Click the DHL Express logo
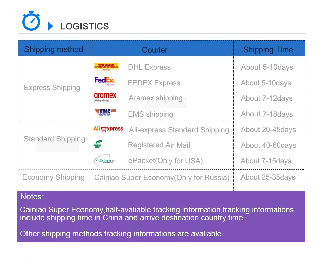Screen dimensions: 322x258 106,67
